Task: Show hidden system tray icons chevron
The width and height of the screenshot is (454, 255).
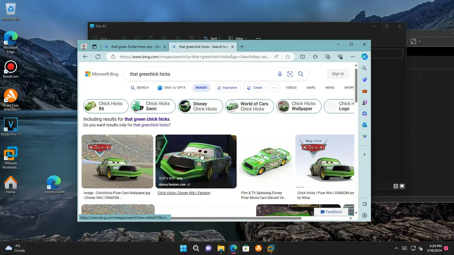Action: point(396,248)
